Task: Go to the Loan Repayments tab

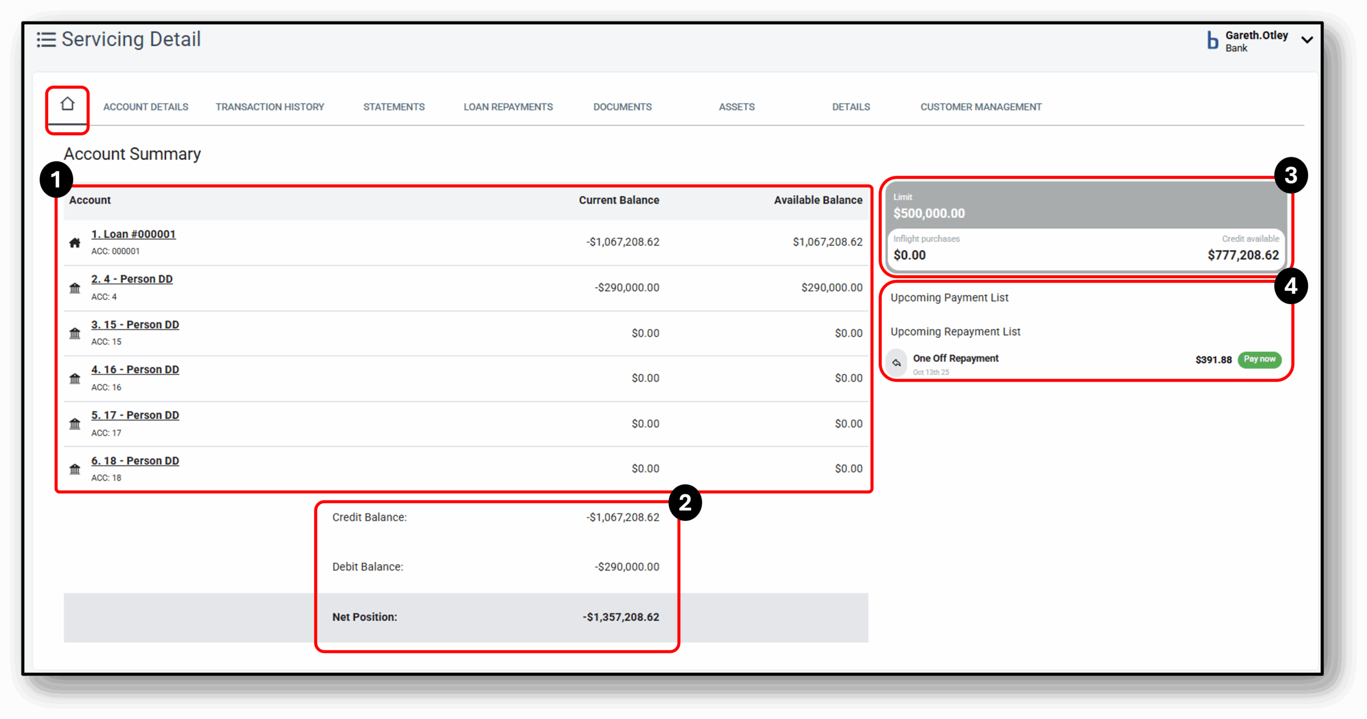Action: tap(508, 107)
